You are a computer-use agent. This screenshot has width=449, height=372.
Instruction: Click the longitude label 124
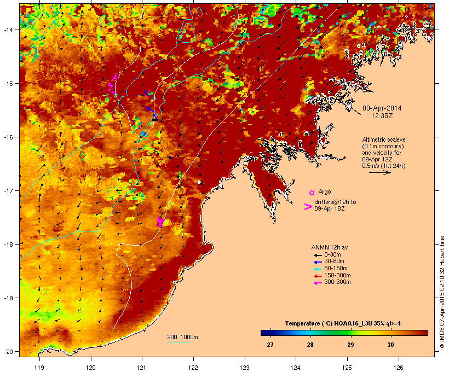tap(296, 368)
